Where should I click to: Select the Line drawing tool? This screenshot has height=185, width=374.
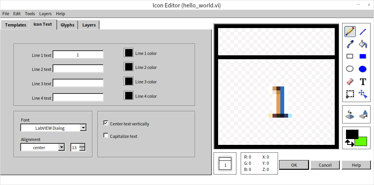363,32
